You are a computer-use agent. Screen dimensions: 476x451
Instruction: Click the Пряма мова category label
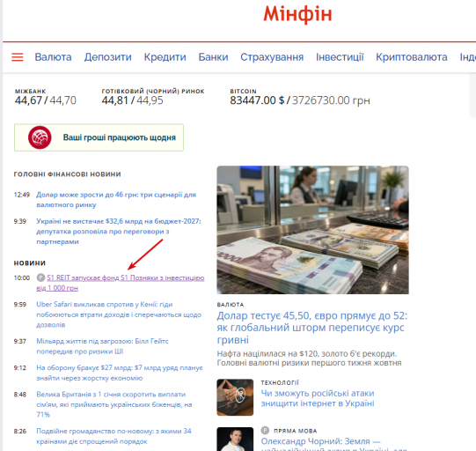pyautogui.click(x=296, y=431)
